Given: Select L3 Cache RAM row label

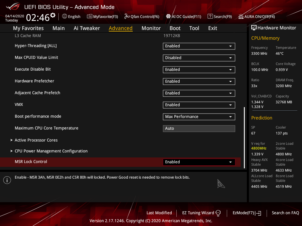Looking at the screenshot, I should [28, 36].
